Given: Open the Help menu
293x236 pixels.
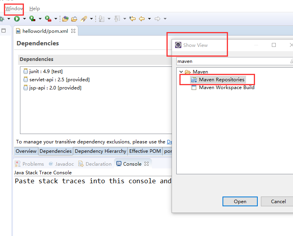Looking at the screenshot, I should 34,9.
